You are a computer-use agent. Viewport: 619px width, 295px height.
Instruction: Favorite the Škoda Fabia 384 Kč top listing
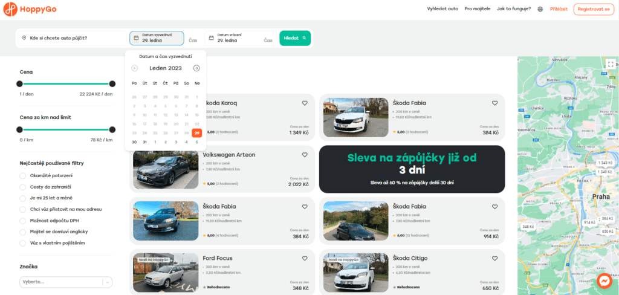[x=494, y=103]
